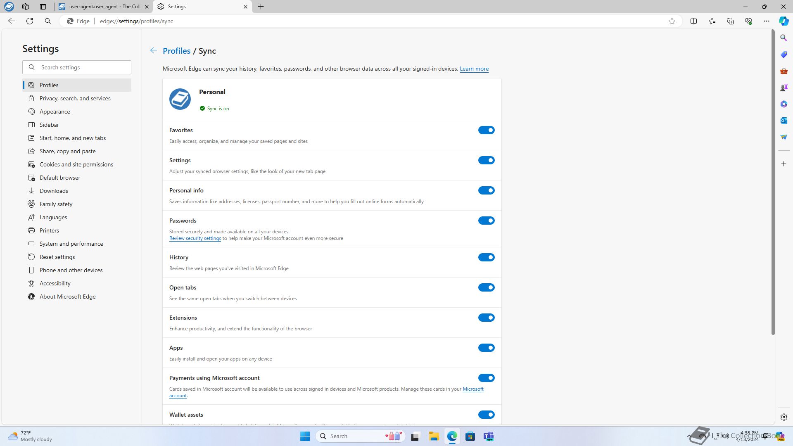Toggle Payments using Microsoft account switch
The height and width of the screenshot is (446, 793).
point(486,378)
